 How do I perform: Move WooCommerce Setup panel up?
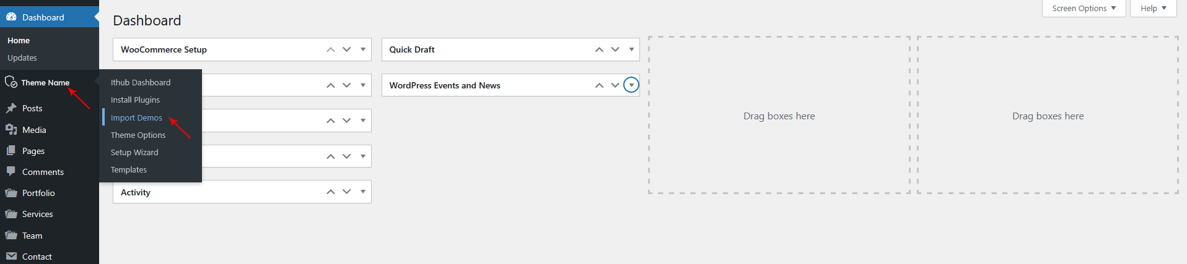point(331,49)
